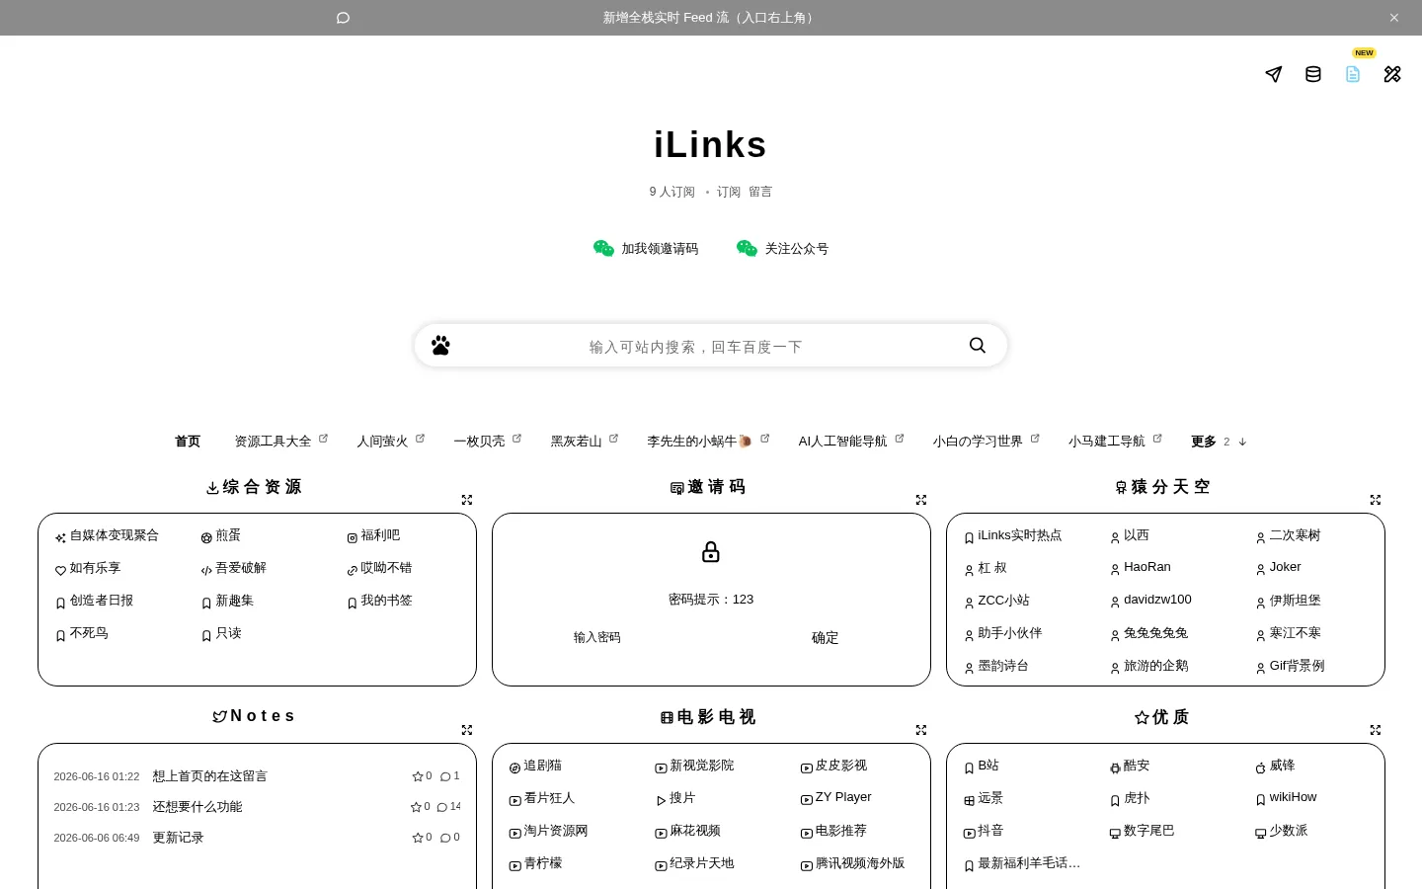1422x889 pixels.
Task: Expand the 电影电视 card fullscreen icon
Action: coord(921,730)
